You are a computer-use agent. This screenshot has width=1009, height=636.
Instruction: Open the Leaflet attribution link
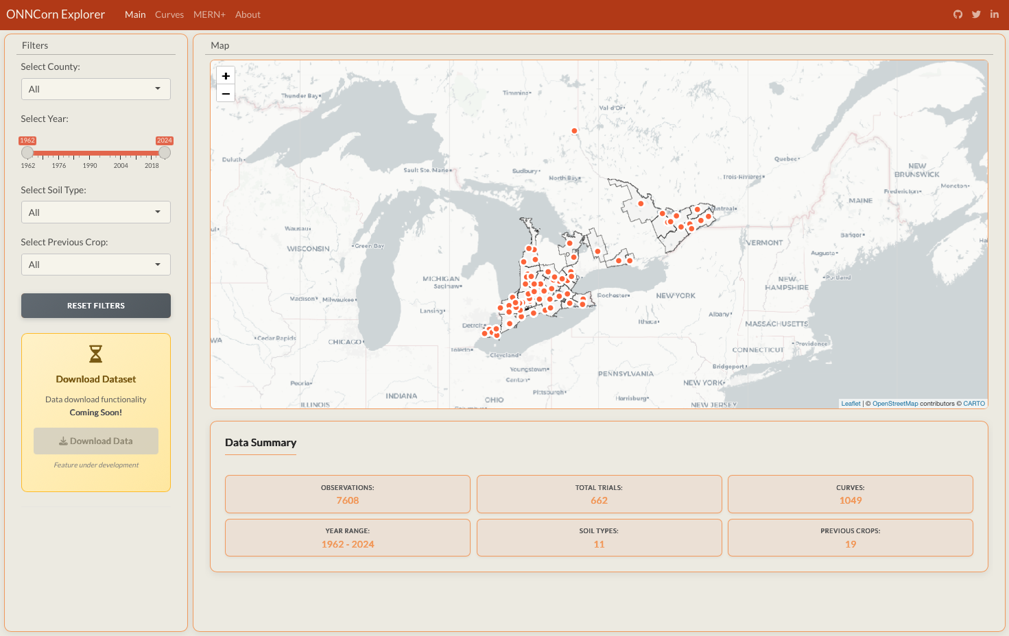(851, 404)
